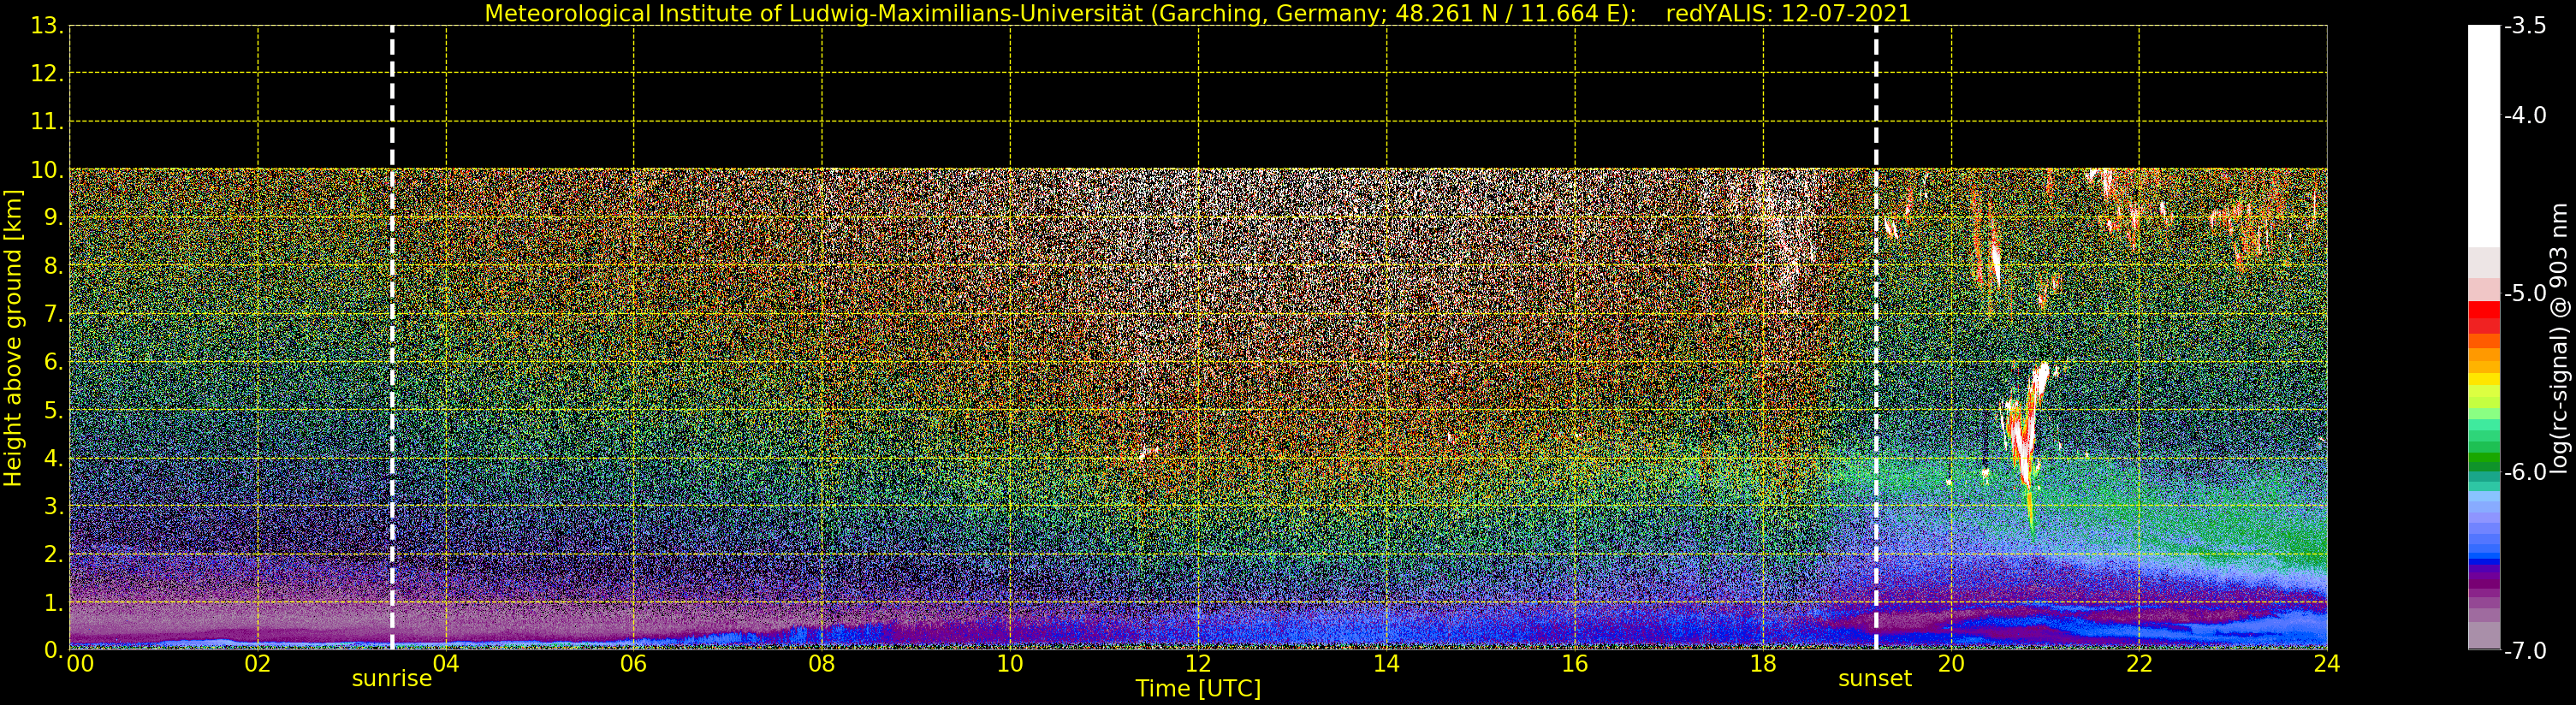Click the "11." tick on the height axis
This screenshot has width=2576, height=705.
coord(48,122)
